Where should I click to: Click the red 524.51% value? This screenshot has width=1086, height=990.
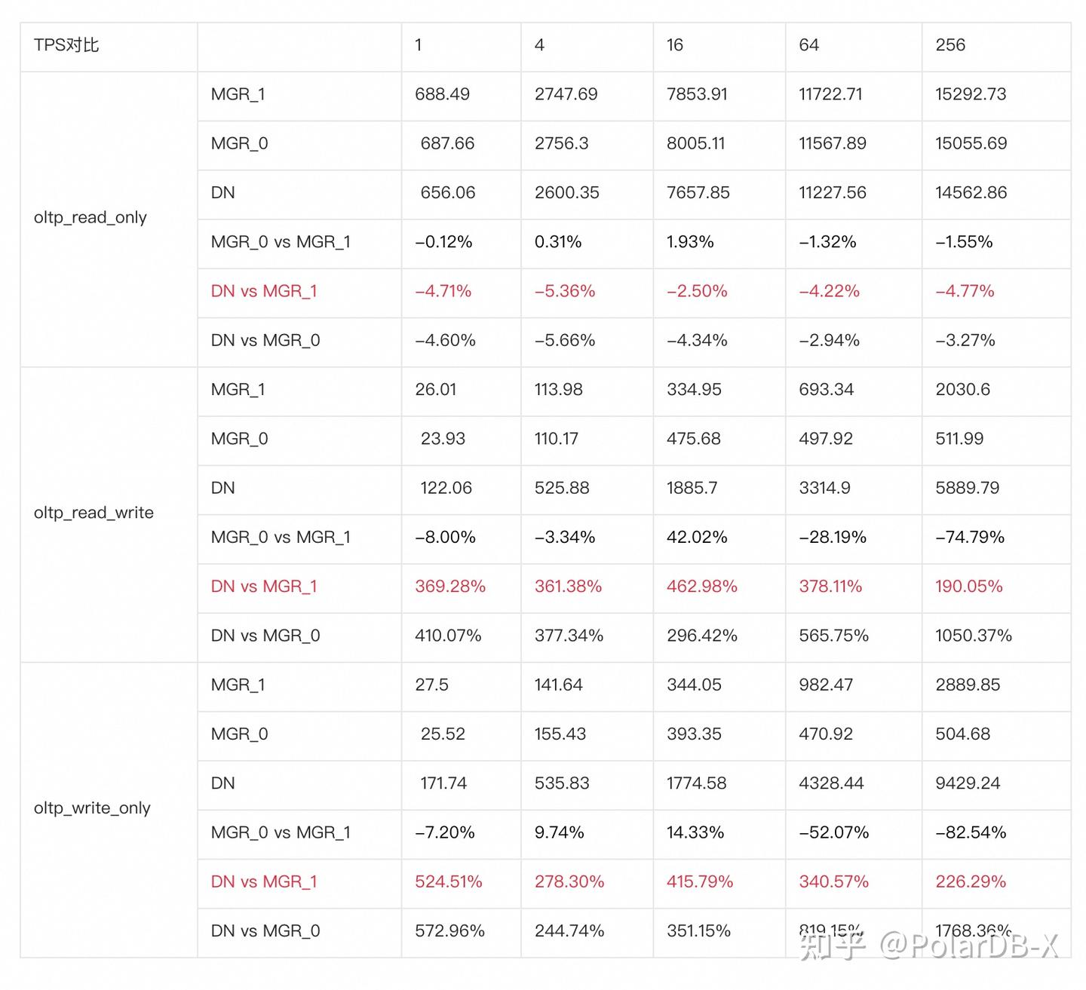click(x=448, y=882)
